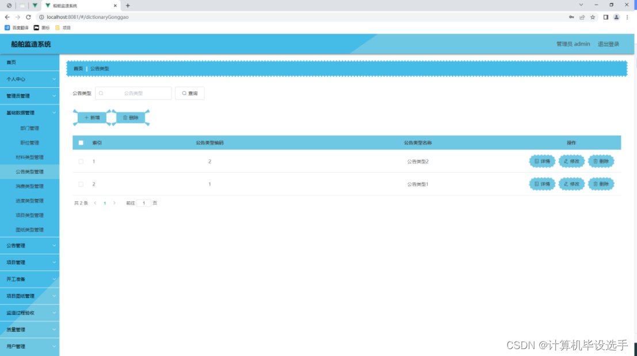Click 修改 for 公告类型1 row
The image size is (637, 356).
(571, 184)
